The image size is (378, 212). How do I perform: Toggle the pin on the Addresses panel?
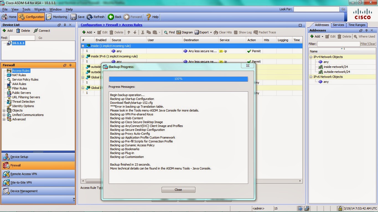point(366,30)
